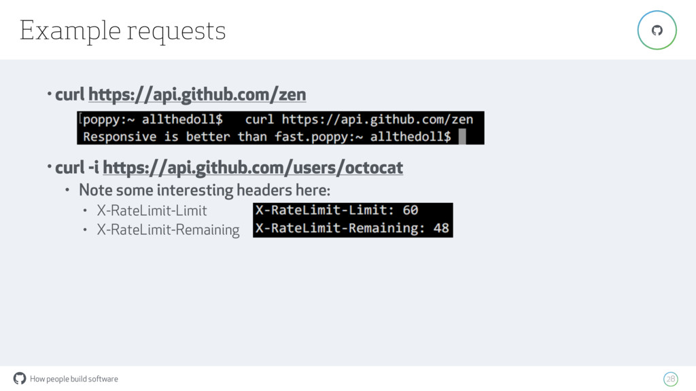The height and width of the screenshot is (391, 696).
Task: Click the GitHub logo in the footer
Action: [x=20, y=378]
